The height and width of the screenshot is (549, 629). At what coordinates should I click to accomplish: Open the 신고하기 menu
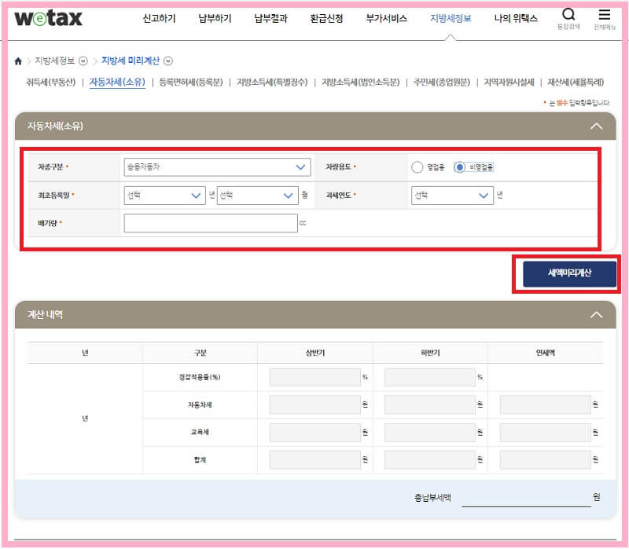click(x=160, y=18)
